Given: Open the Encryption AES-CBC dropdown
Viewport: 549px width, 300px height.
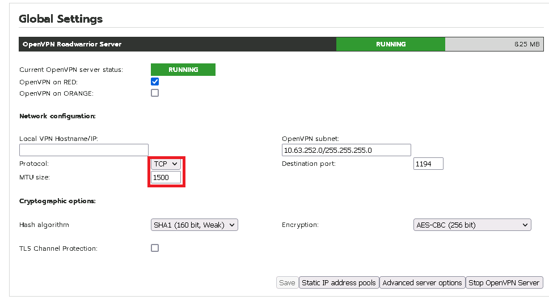Looking at the screenshot, I should [x=472, y=225].
